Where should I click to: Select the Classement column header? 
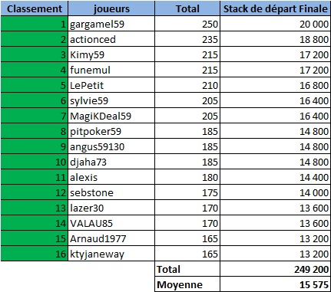pyautogui.click(x=35, y=8)
